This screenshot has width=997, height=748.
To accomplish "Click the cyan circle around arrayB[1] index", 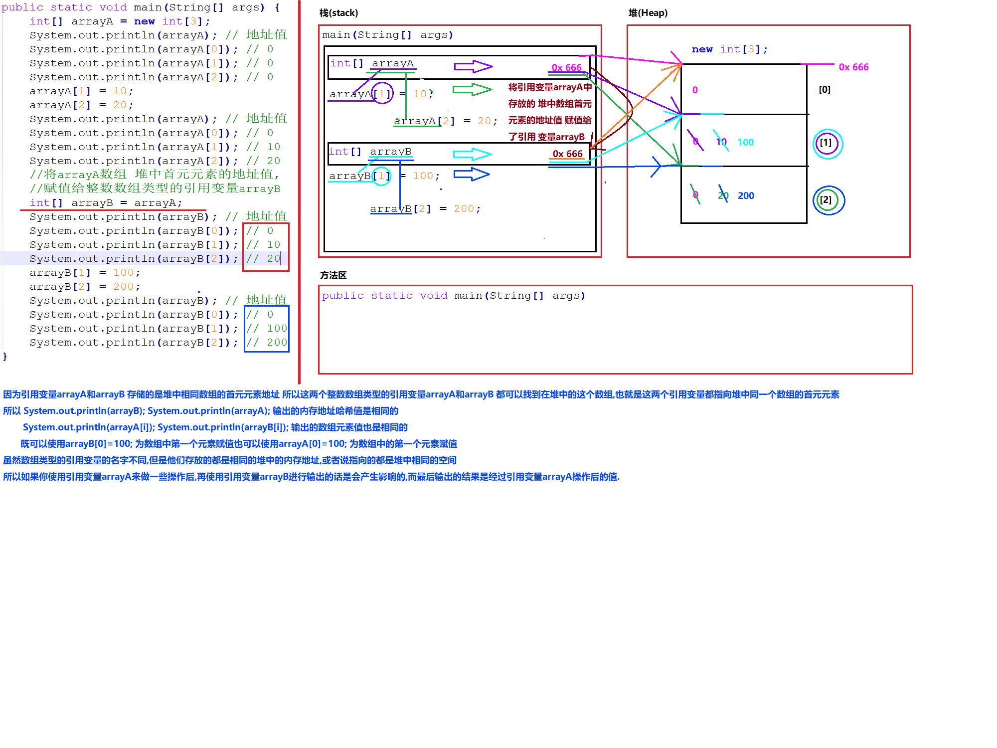I will pos(381,176).
